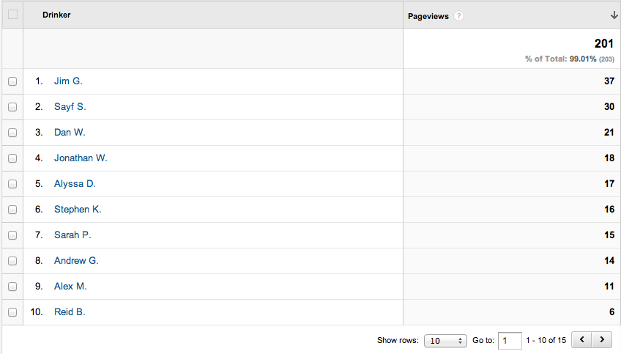Click the Pageviews help question mark icon
Screen dimensions: 621x354
458,16
